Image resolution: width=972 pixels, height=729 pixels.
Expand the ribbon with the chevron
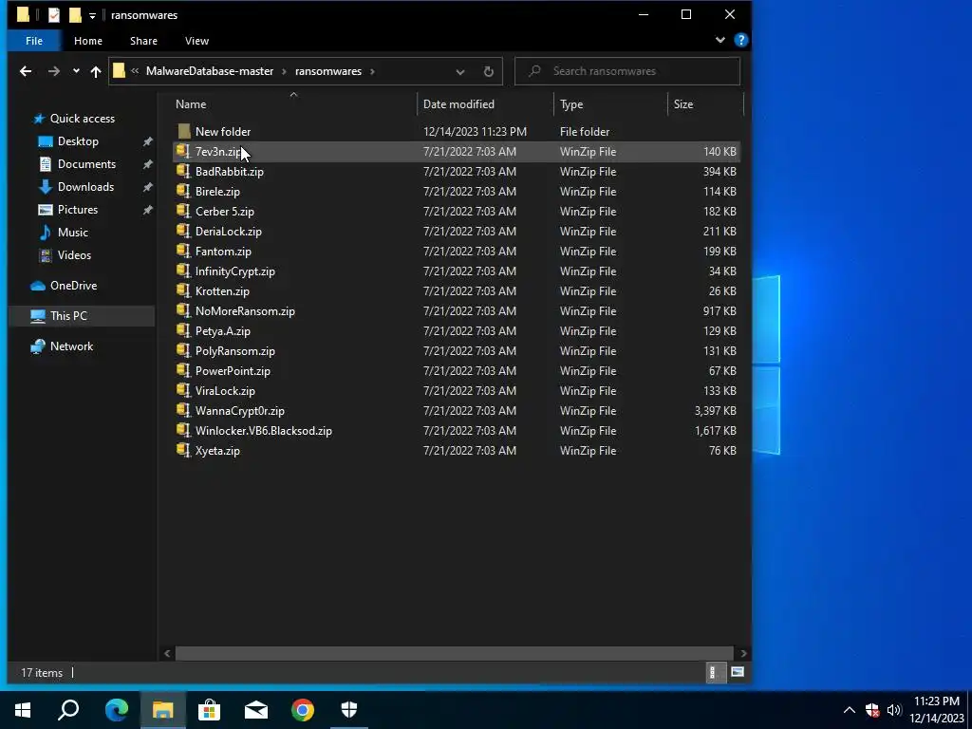tap(720, 40)
